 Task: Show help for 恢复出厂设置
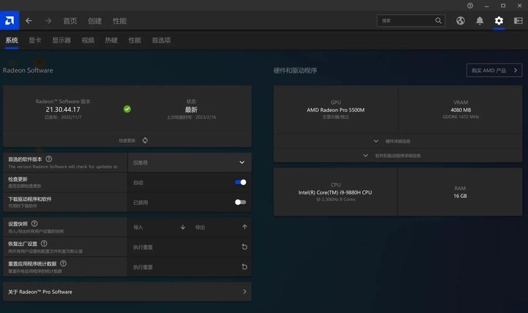[44, 244]
